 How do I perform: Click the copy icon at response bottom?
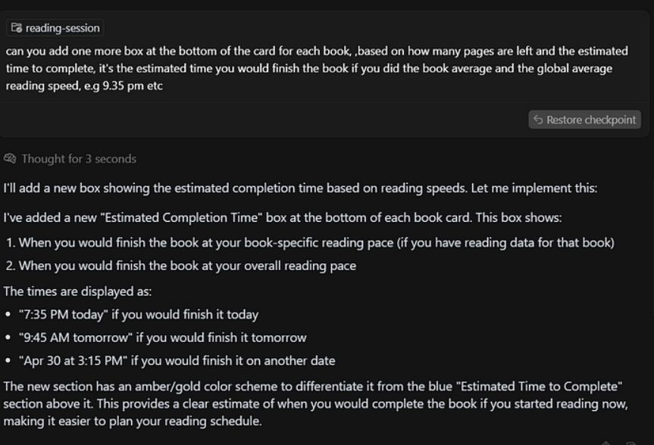[x=631, y=443]
